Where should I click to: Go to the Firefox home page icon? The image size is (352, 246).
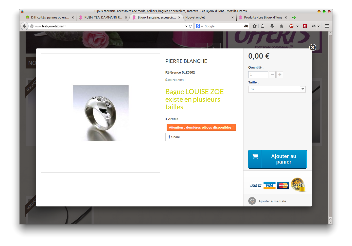(x=282, y=26)
